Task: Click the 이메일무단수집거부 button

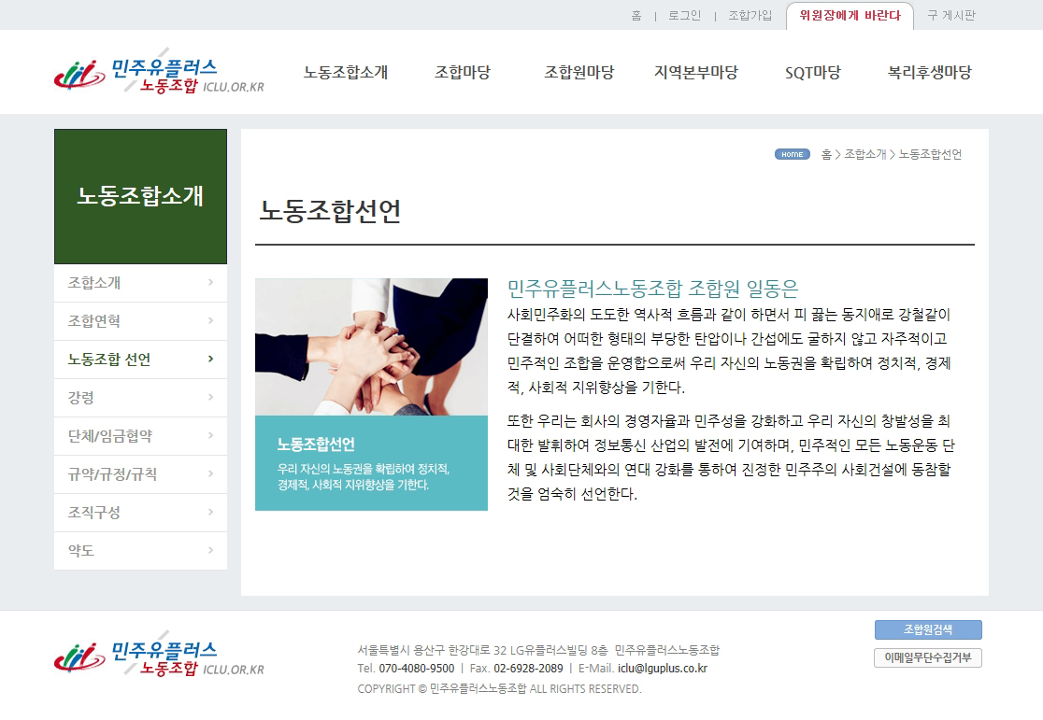Action: (928, 657)
